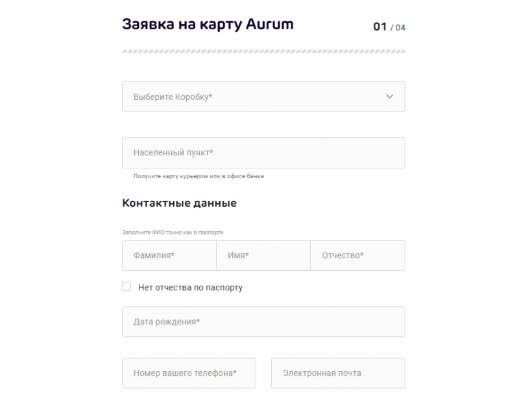Select the "Фамилия" surname field
Screen dimensions: 519x401
point(168,255)
